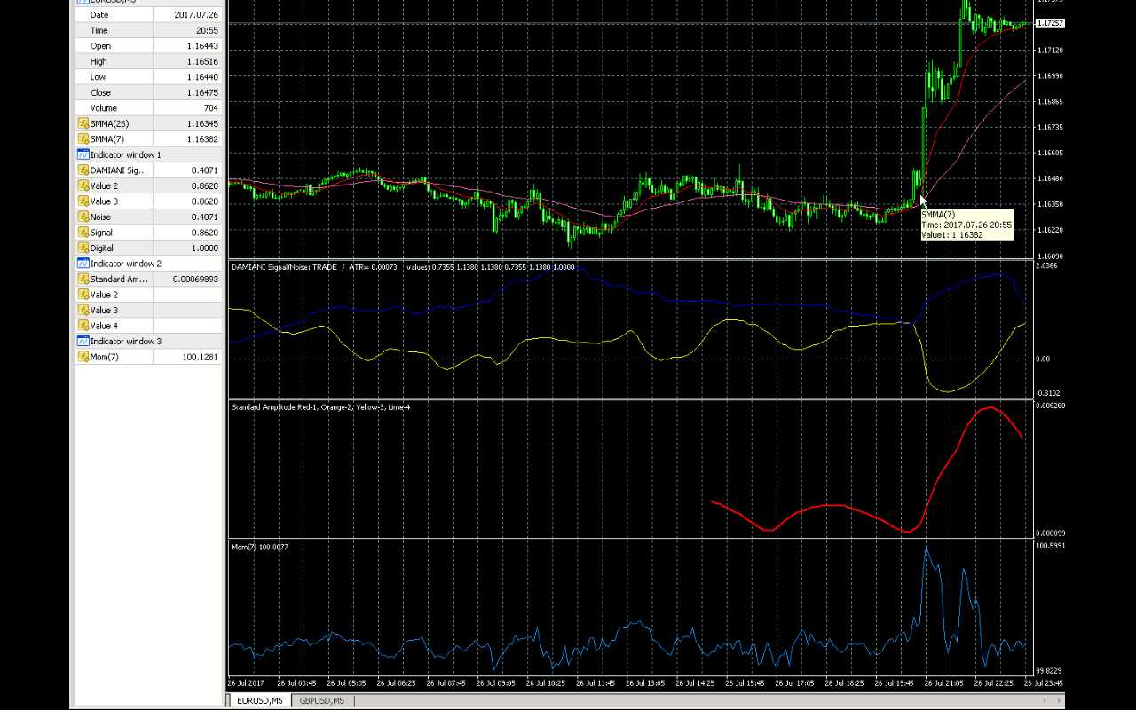Click the Digital row indicator icon
The image size is (1136, 710).
click(83, 248)
